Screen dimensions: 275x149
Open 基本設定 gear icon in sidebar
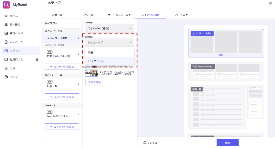pos(6,24)
